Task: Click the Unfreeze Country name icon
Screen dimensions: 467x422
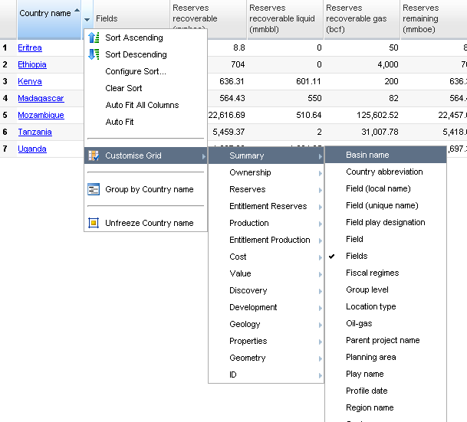Action: coord(94,223)
